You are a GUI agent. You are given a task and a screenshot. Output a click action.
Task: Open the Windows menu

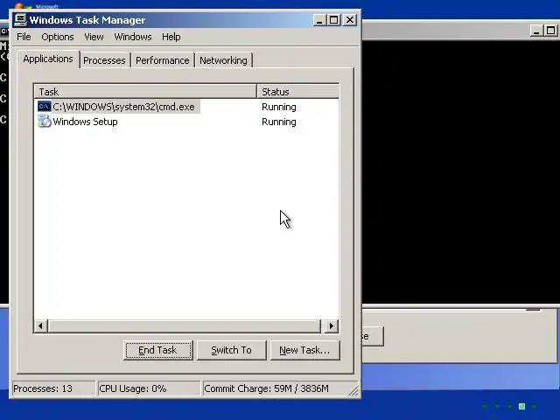point(133,37)
